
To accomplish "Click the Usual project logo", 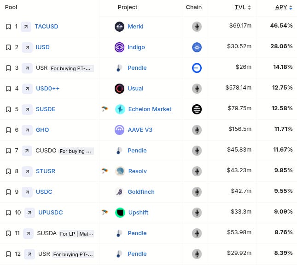I will 120,89.
